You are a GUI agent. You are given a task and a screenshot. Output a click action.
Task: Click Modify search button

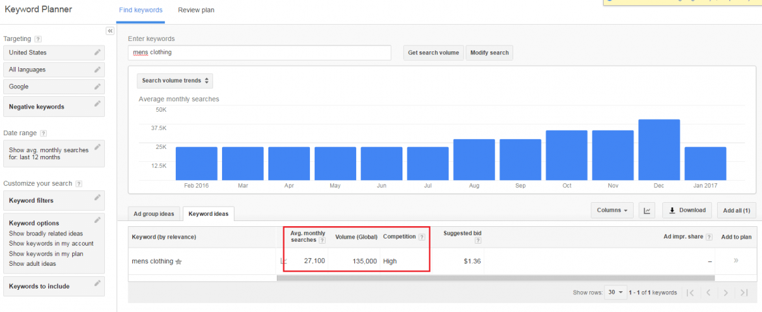tap(489, 53)
